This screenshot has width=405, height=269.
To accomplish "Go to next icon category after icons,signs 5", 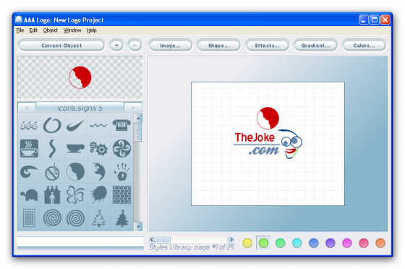I will coord(133,108).
